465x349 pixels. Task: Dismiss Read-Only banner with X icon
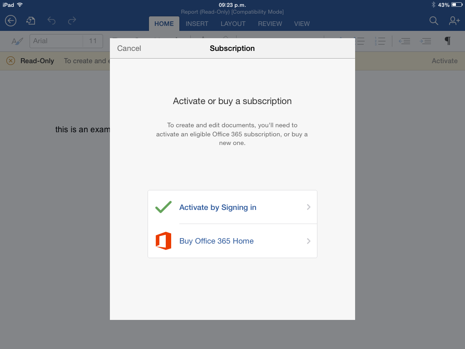(x=11, y=61)
